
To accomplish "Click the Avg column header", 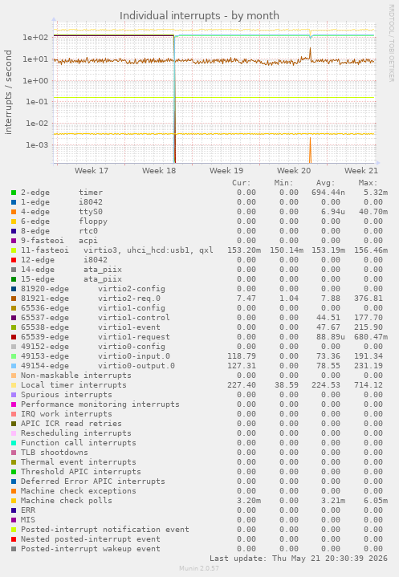I will tap(326, 183).
